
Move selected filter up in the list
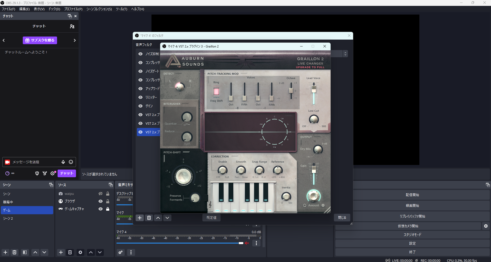[x=158, y=218]
